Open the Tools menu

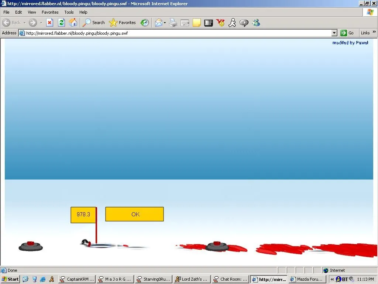point(69,12)
